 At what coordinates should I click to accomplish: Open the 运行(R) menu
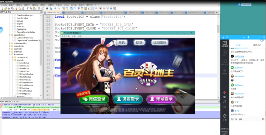coord(73,5)
